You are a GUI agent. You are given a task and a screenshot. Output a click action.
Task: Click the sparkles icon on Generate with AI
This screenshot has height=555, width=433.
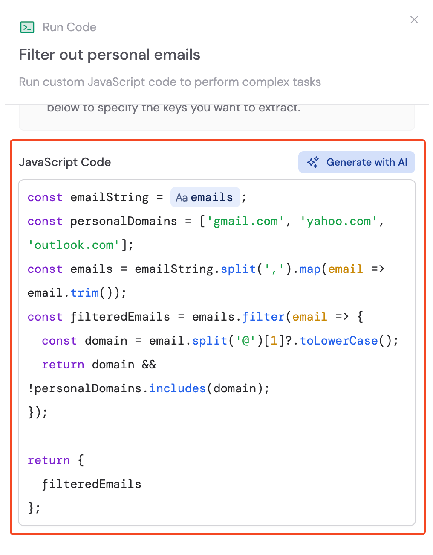(312, 162)
